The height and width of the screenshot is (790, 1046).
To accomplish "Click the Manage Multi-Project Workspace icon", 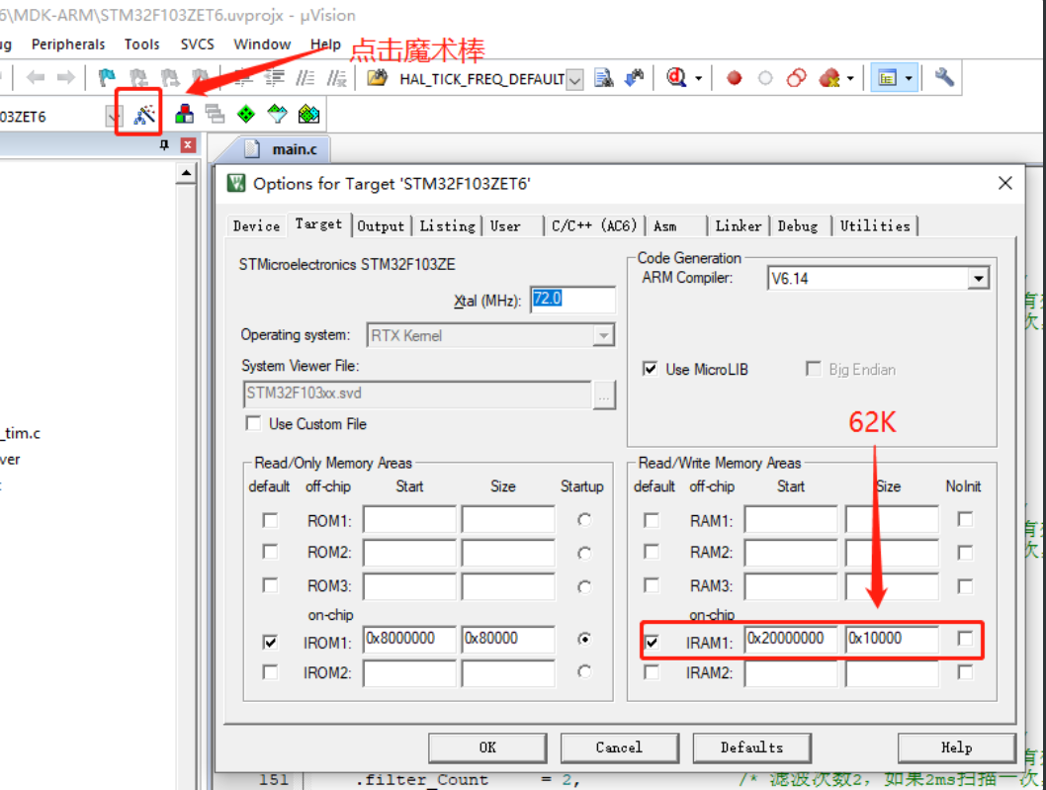I will click(x=215, y=114).
